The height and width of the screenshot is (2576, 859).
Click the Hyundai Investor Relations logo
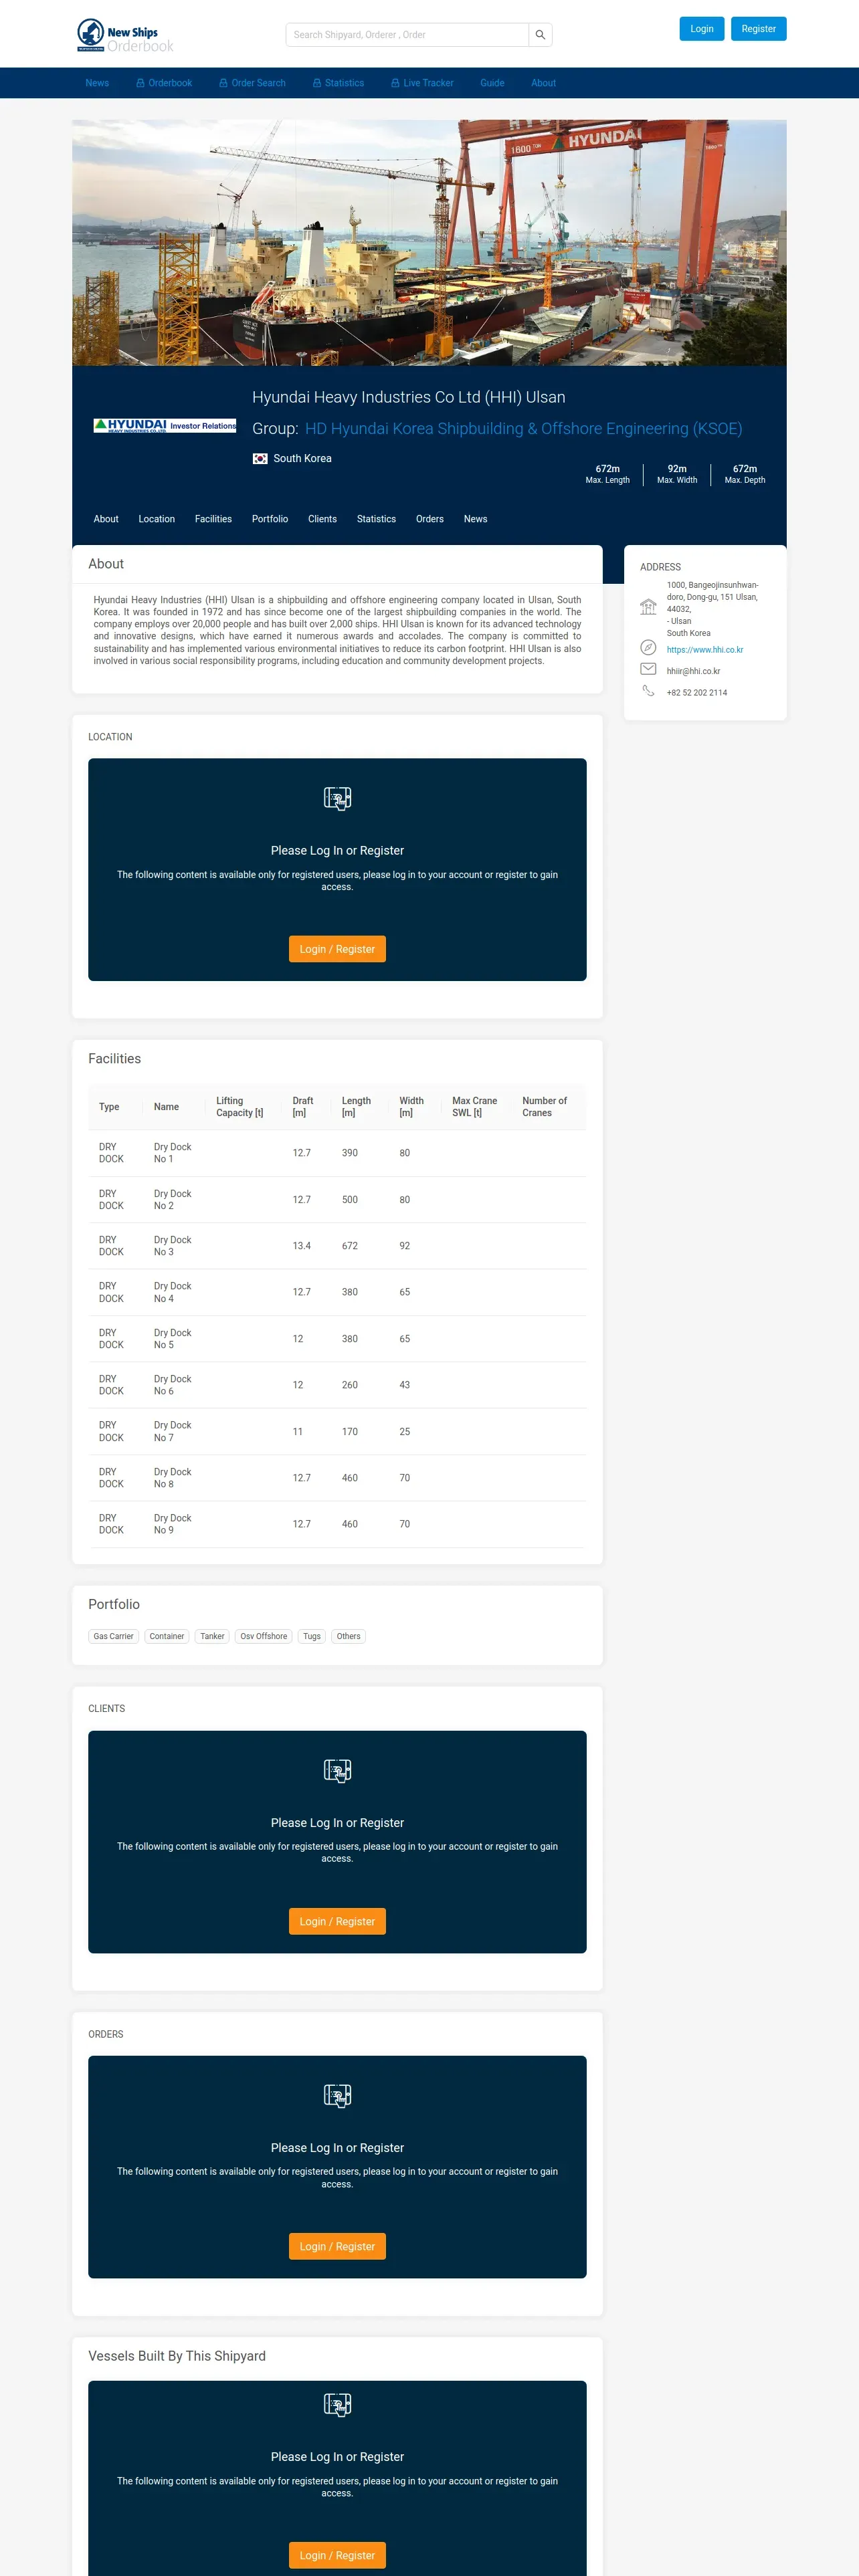[165, 425]
